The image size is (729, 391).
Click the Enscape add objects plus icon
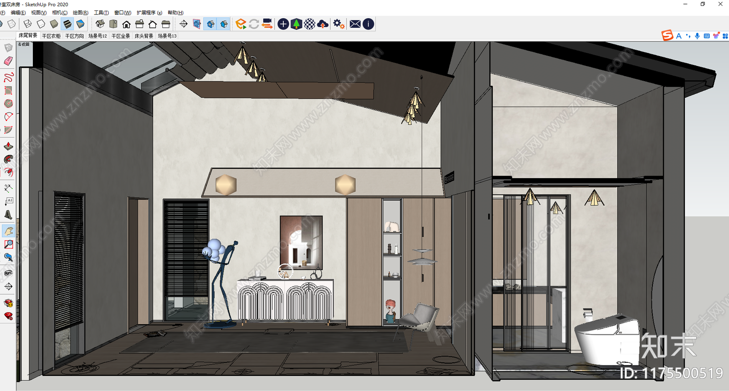283,24
